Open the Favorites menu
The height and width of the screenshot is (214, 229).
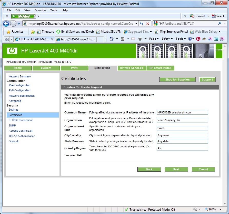click(40, 10)
